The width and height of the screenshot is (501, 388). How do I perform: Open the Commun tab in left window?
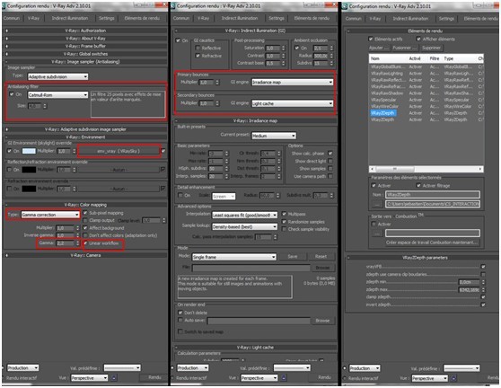pyautogui.click(x=12, y=18)
